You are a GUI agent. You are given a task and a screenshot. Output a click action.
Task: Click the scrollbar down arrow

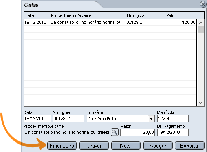(201, 103)
